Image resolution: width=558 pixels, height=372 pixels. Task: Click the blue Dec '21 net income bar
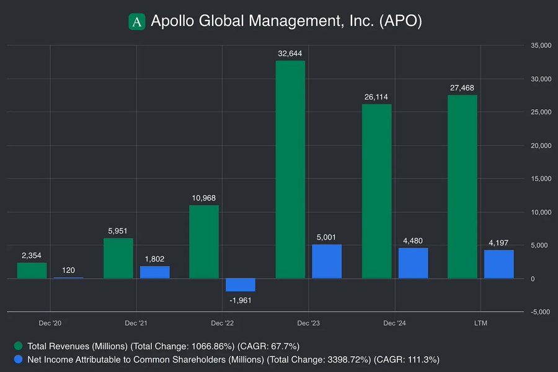155,272
